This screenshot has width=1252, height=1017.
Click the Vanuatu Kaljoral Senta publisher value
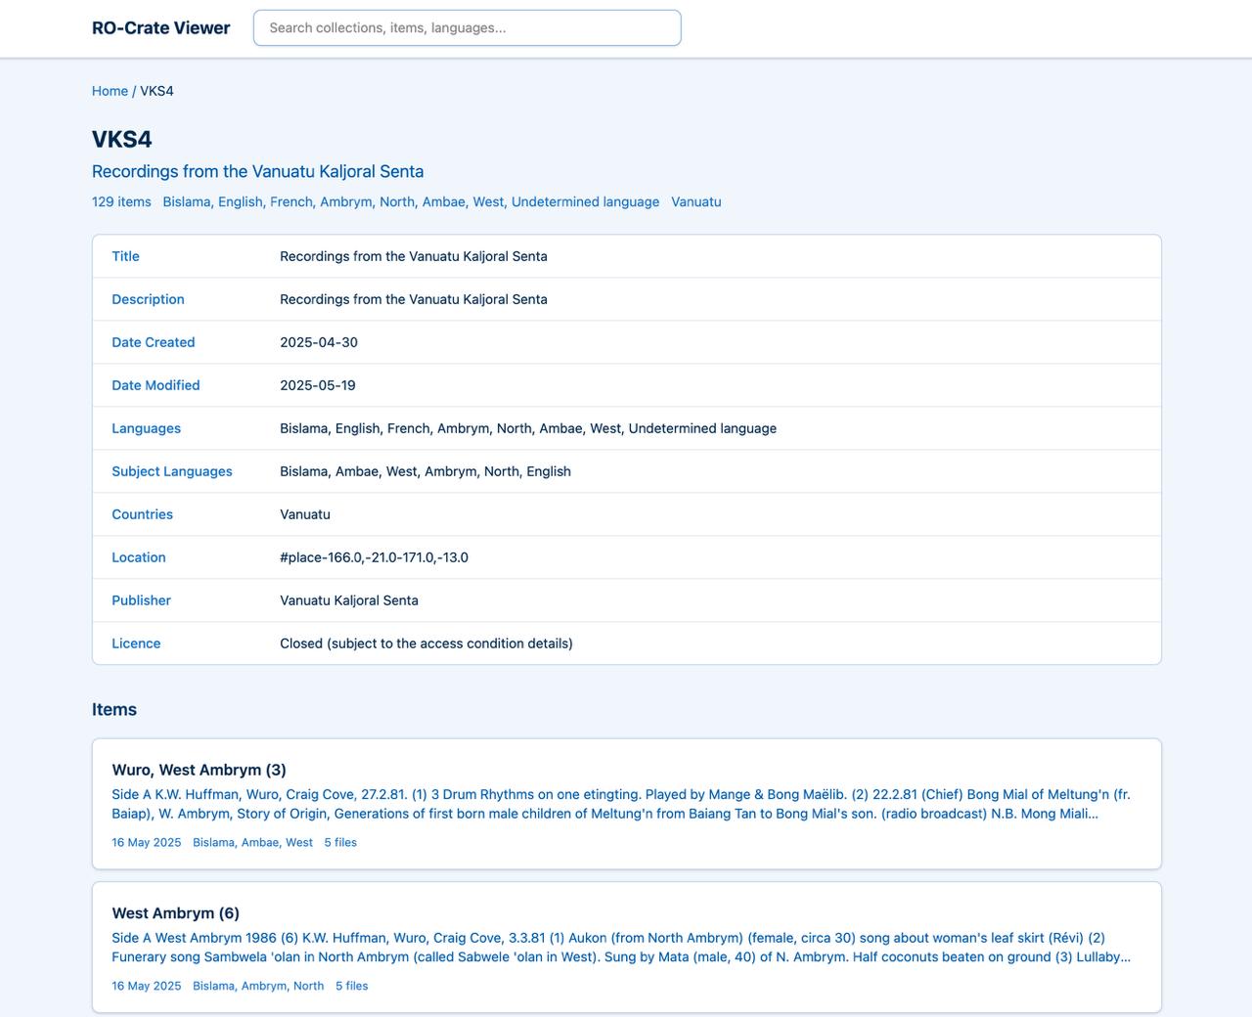tap(349, 600)
